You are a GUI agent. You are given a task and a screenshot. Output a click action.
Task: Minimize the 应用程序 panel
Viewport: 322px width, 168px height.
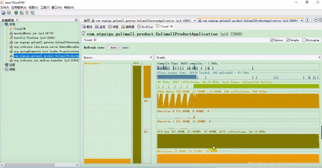pyautogui.click(x=76, y=20)
